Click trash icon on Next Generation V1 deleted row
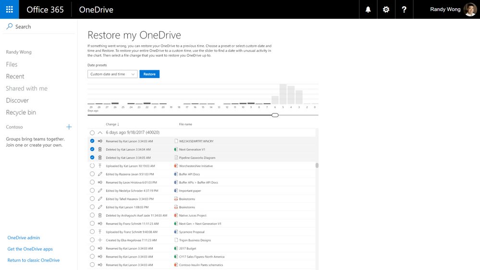 100,149
